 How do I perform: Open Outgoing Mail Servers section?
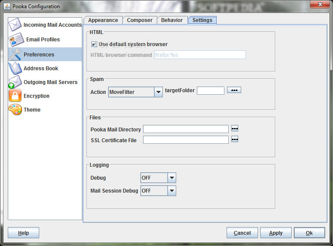45,82
